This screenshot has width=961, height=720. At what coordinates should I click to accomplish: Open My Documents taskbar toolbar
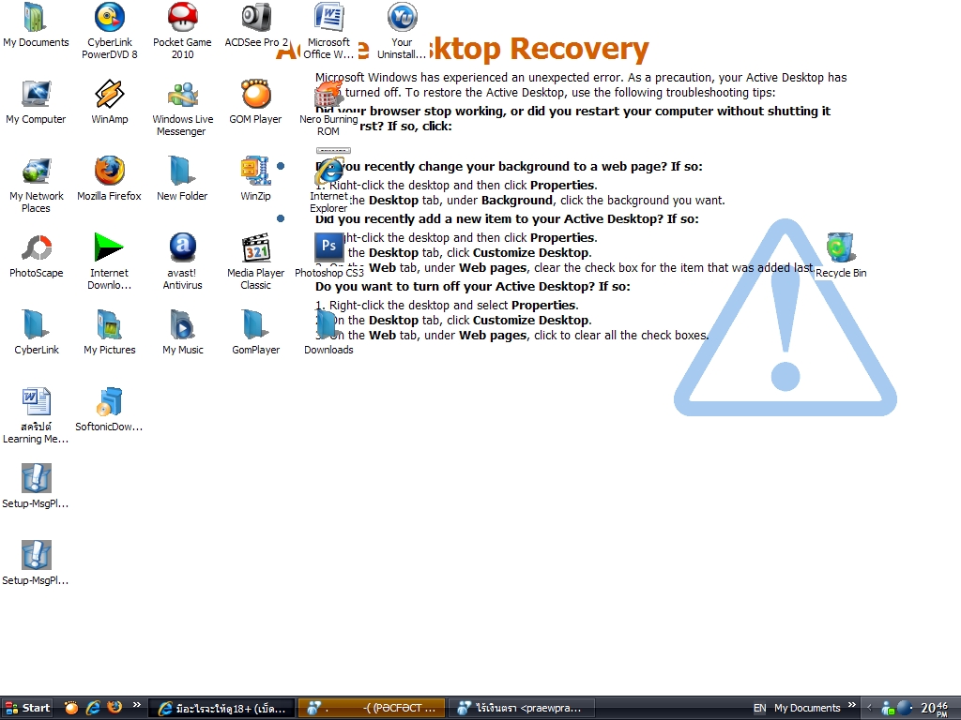click(x=806, y=709)
